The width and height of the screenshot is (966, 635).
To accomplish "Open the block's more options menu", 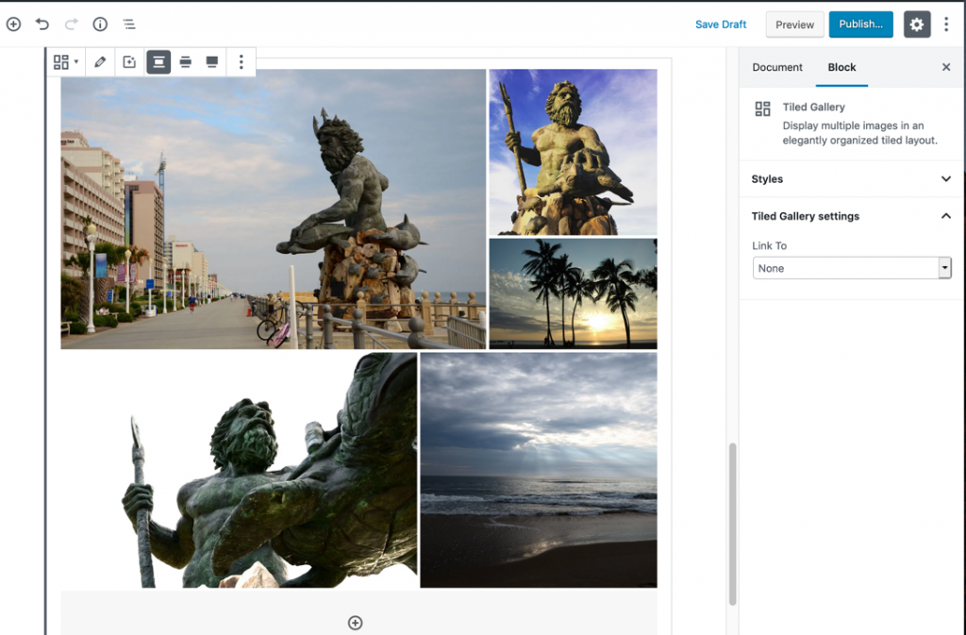I will tap(241, 62).
